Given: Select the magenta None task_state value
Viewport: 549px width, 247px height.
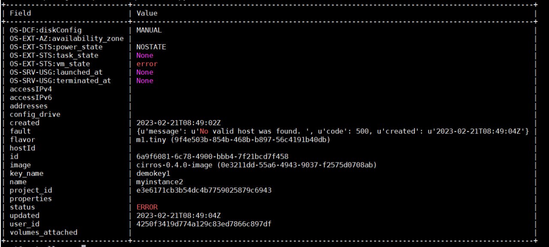Looking at the screenshot, I should click(145, 55).
